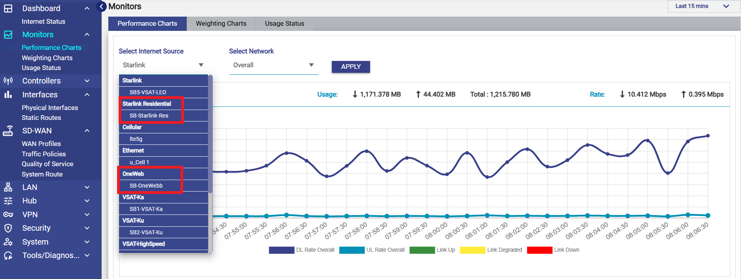Select SB-OneWebb from the source list
The height and width of the screenshot is (279, 741).
pos(146,186)
